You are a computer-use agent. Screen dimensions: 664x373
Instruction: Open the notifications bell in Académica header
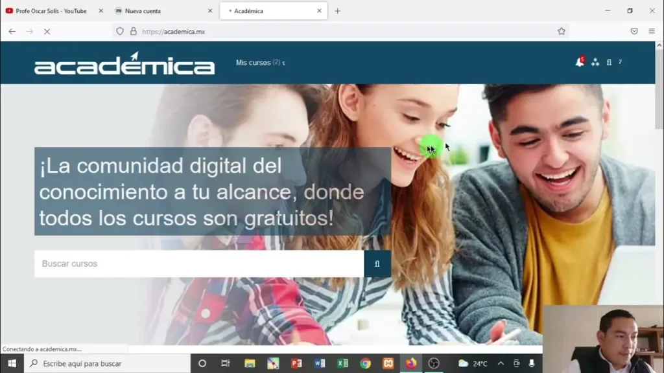pyautogui.click(x=579, y=62)
